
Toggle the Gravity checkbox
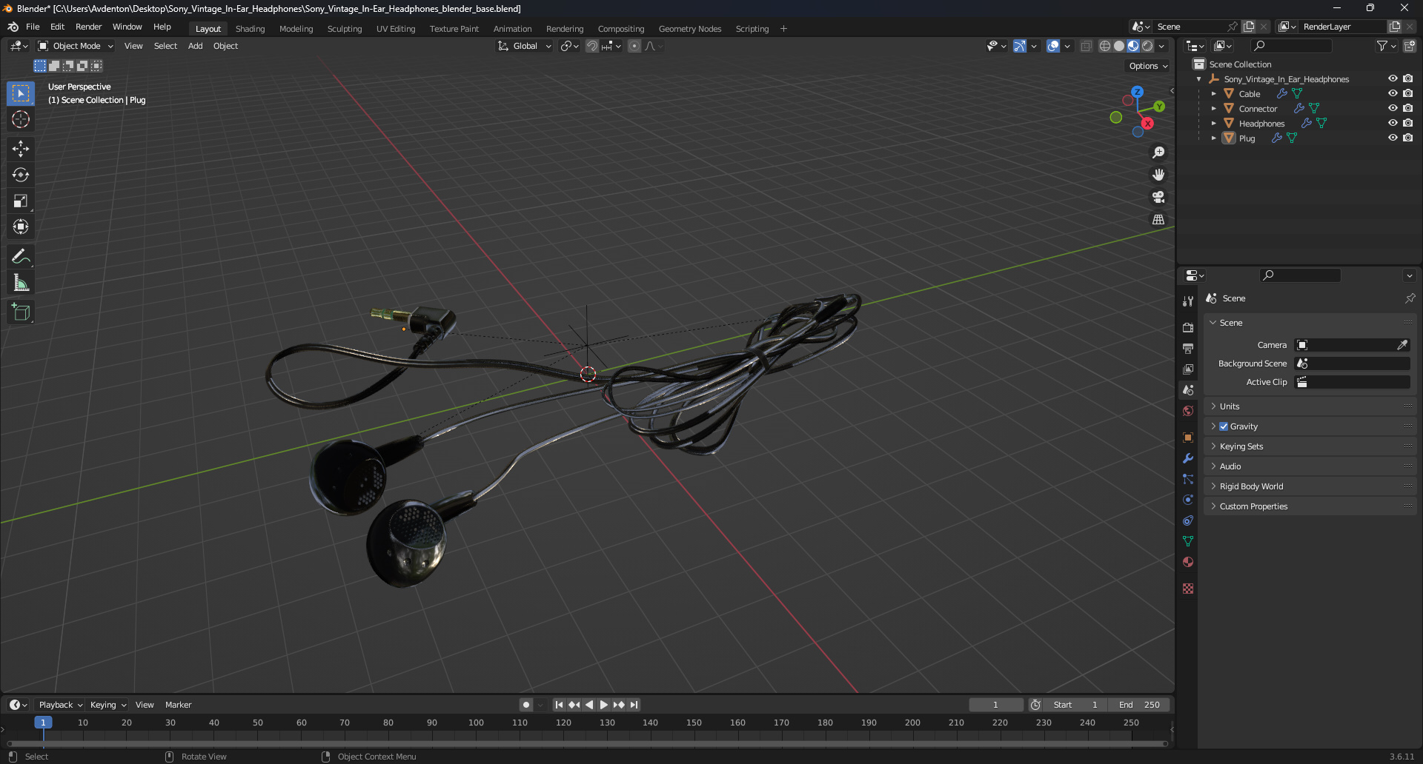1224,426
